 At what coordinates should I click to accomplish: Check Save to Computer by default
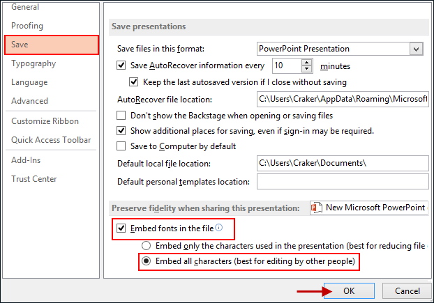click(121, 146)
